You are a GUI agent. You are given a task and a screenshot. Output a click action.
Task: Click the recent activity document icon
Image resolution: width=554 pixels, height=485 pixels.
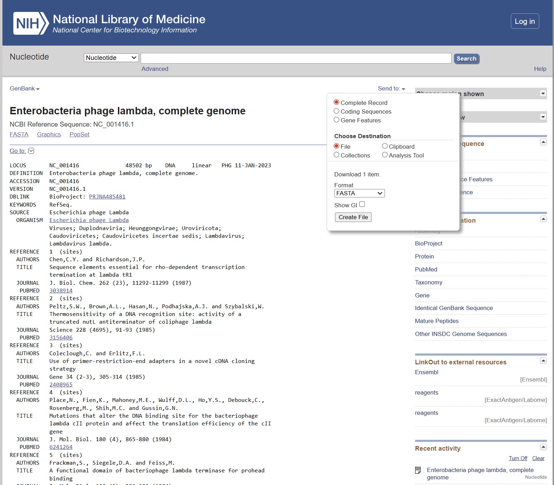tap(418, 470)
